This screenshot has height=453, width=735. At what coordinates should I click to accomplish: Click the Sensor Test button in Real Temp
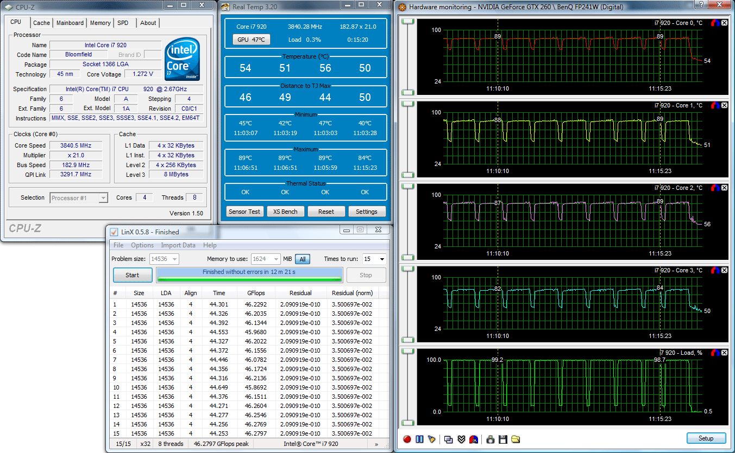(244, 212)
